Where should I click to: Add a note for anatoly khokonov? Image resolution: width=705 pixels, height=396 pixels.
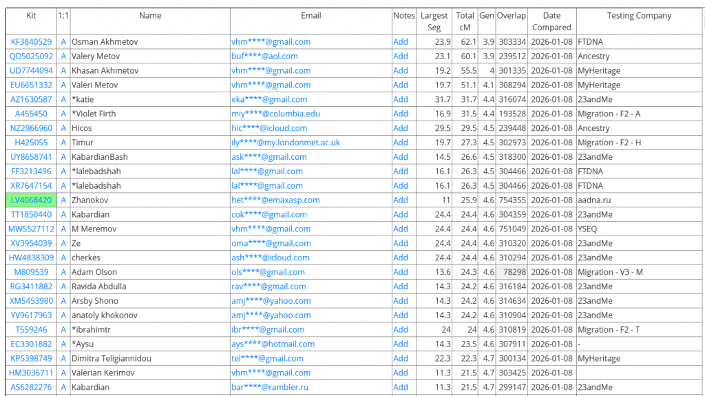point(401,315)
